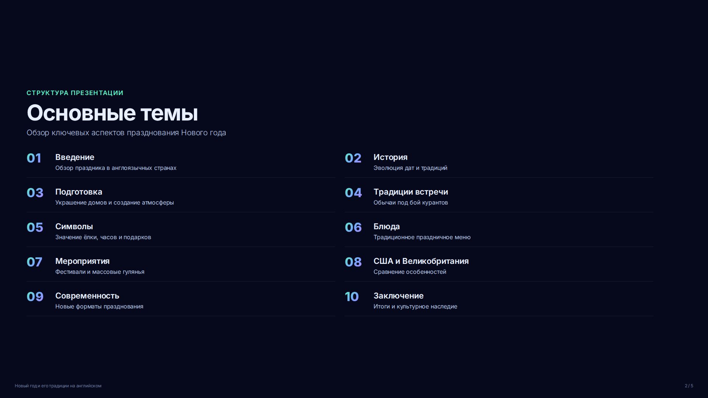Click subtitle 'Обзор ключевых аспектов празднования Нового года'
This screenshot has width=708, height=398.
pyautogui.click(x=126, y=133)
